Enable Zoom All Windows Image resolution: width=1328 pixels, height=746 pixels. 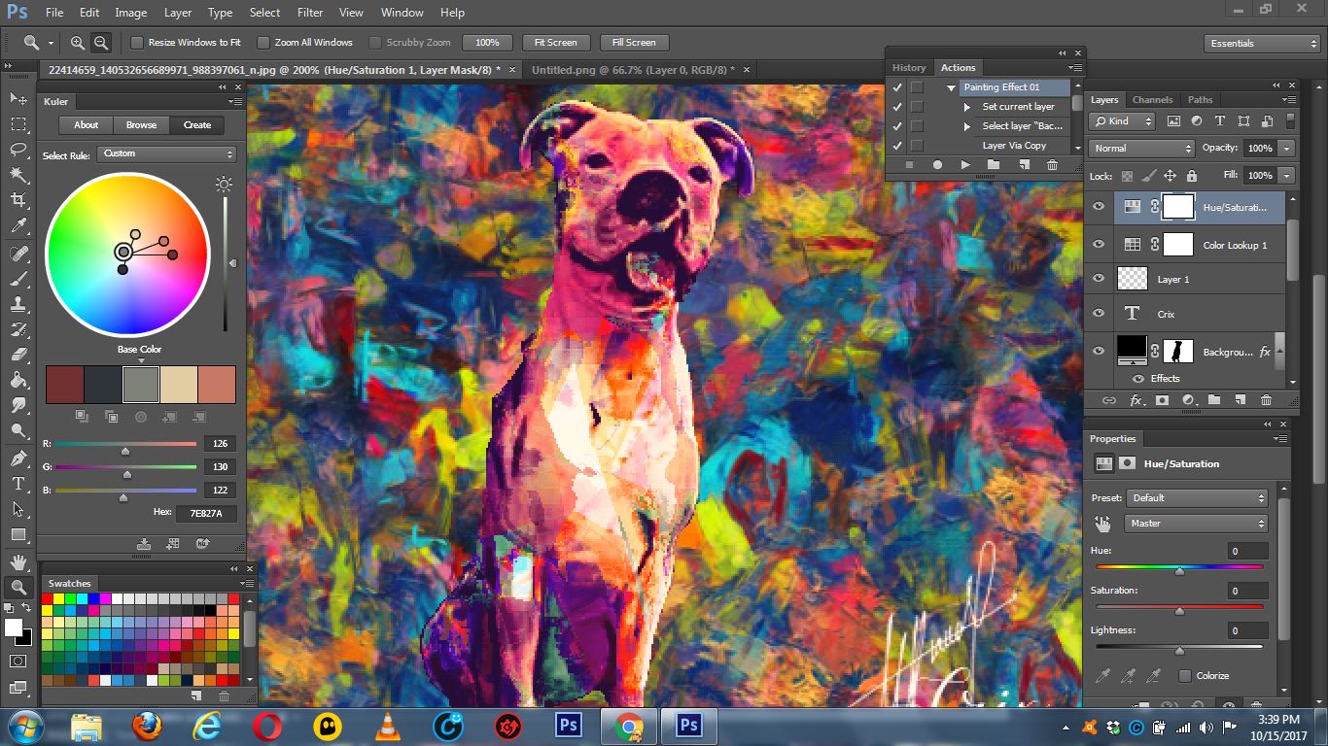(262, 43)
